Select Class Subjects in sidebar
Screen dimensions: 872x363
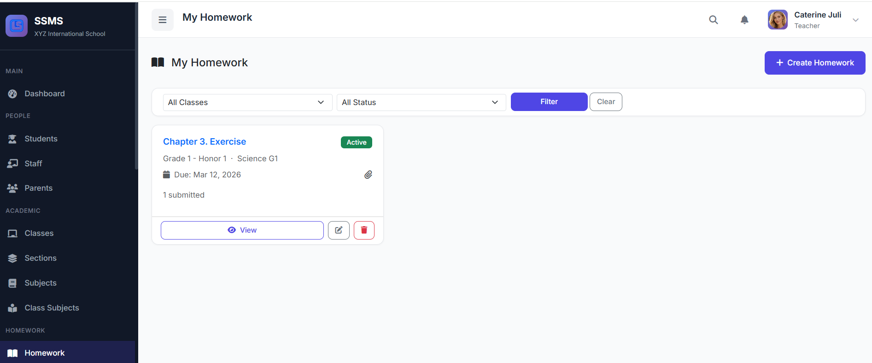(x=52, y=308)
